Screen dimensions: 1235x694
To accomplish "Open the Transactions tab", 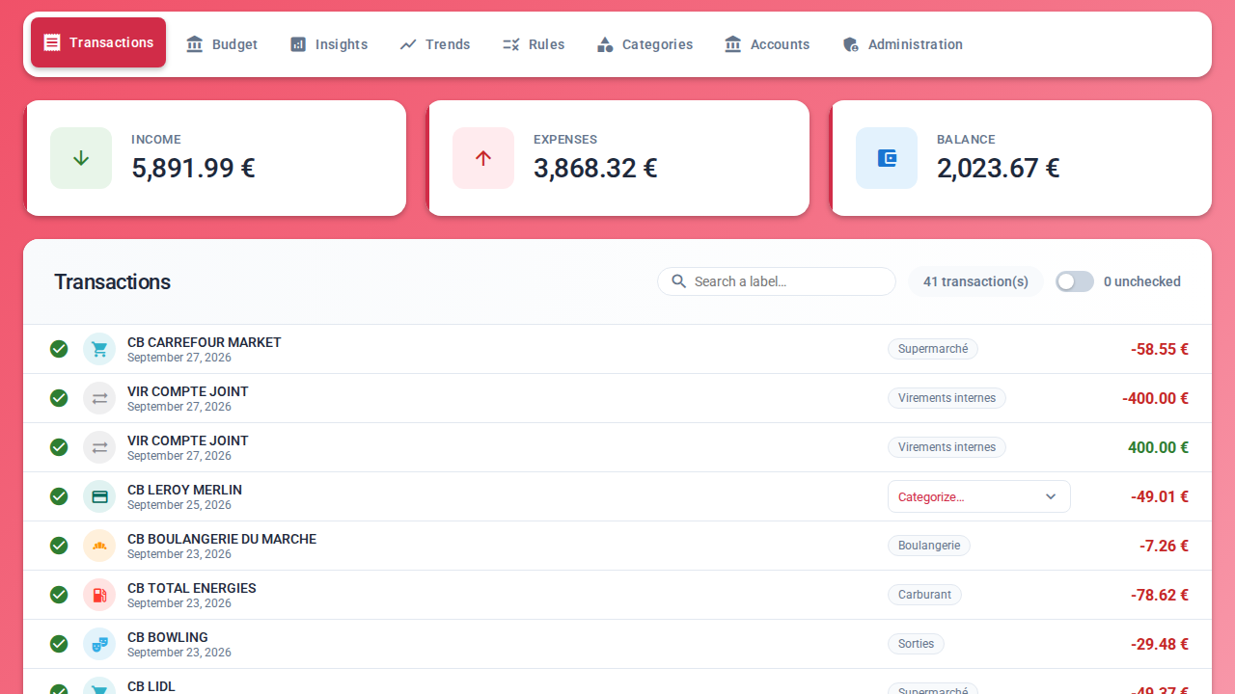I will tap(98, 42).
